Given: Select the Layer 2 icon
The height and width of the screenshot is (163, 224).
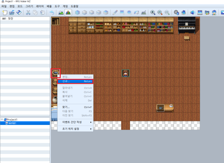Looking at the screenshot, I should click(x=92, y=13).
